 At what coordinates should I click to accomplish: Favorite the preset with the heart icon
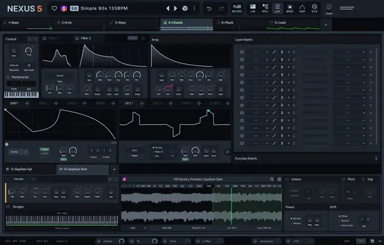(x=54, y=9)
